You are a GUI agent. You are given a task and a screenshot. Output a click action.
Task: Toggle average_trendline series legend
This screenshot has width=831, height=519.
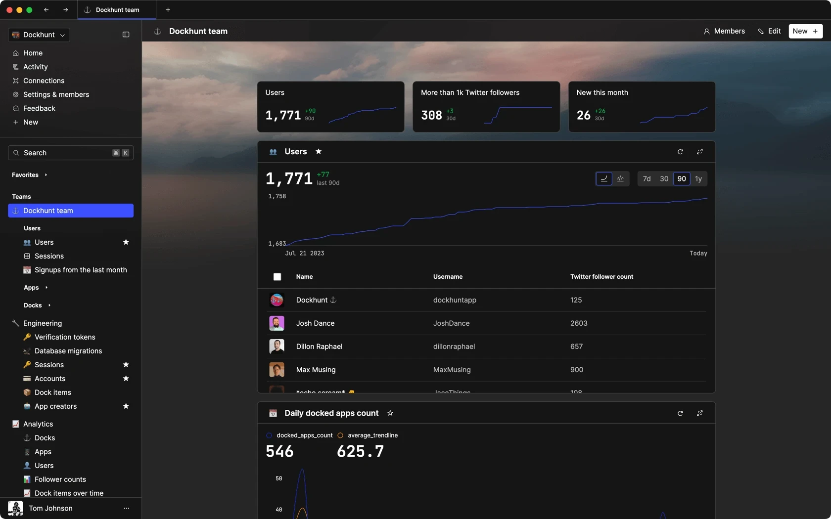click(368, 435)
